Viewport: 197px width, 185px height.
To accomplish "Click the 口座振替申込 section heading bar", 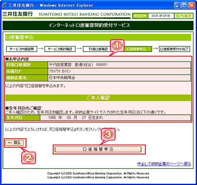I will coord(98,37).
